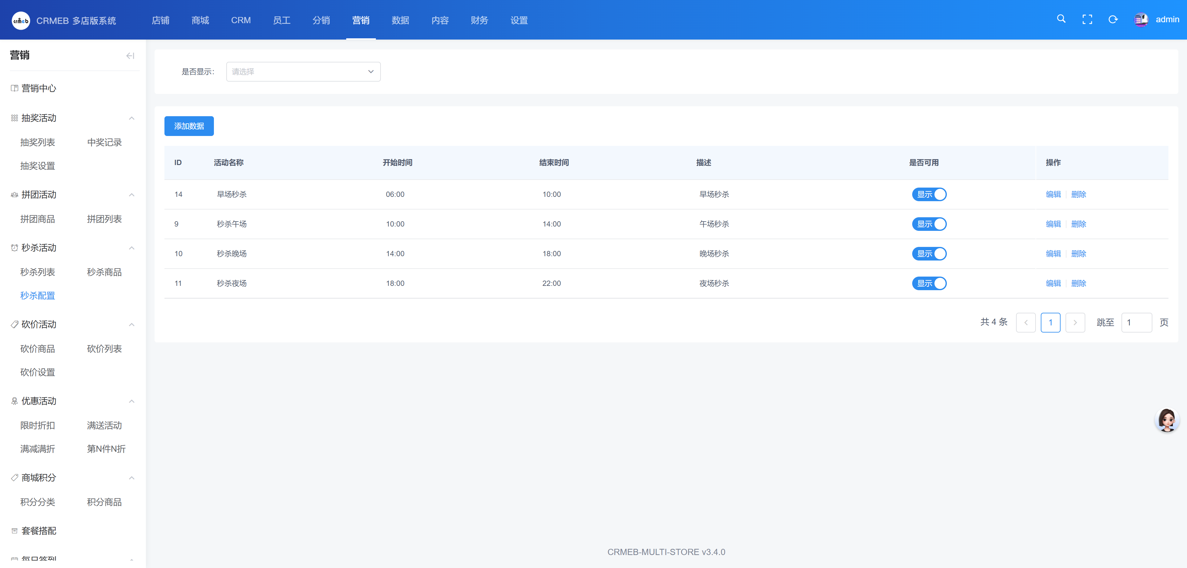This screenshot has width=1187, height=568.
Task: Click 编辑 link for 秒杀午场 row
Action: pyautogui.click(x=1053, y=224)
